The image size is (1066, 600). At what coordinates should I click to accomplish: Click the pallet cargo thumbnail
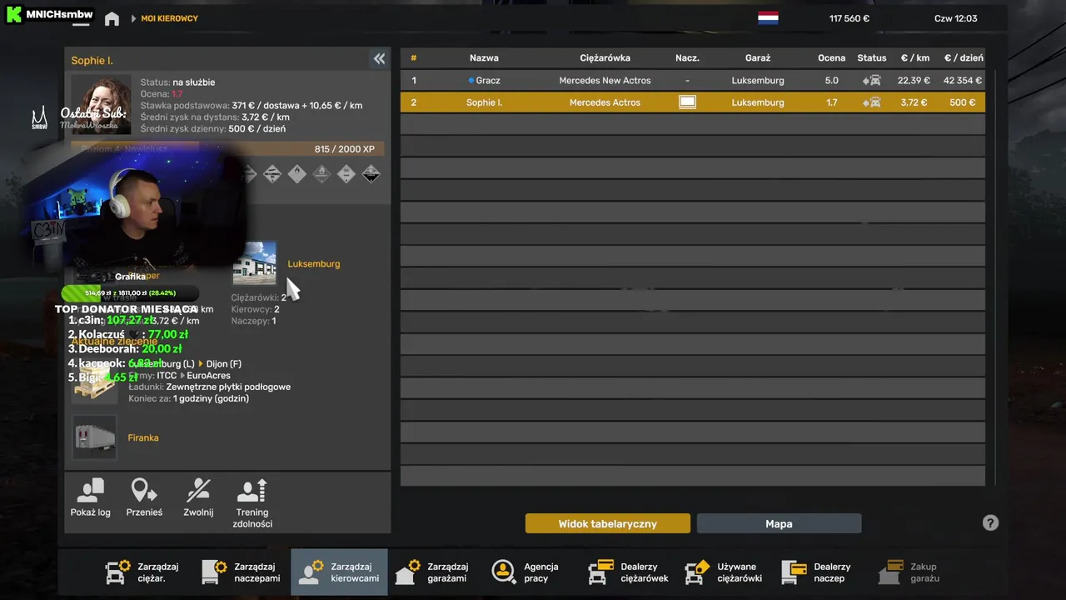click(94, 382)
